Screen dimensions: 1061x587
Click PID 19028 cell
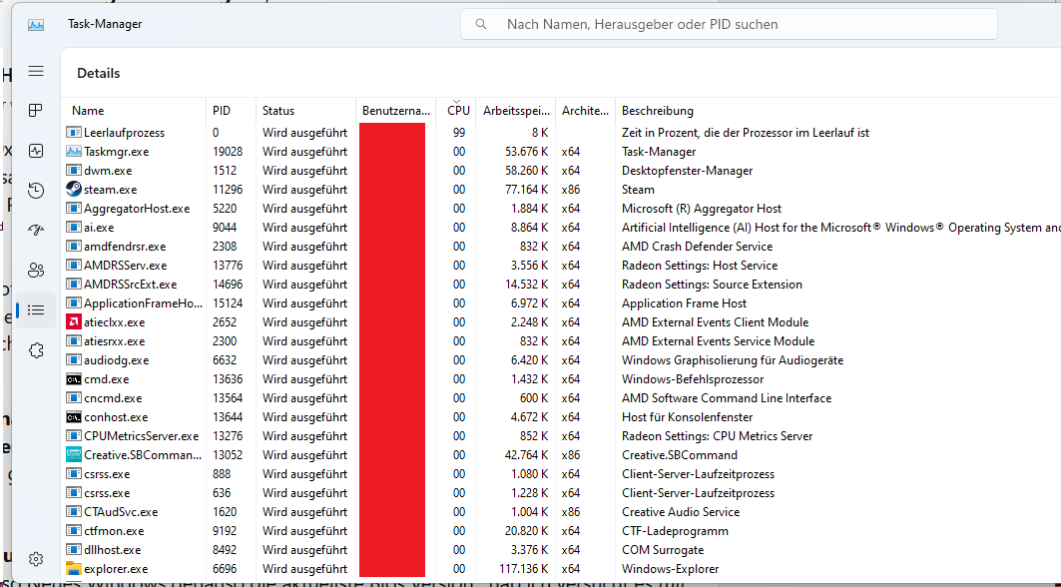228,152
